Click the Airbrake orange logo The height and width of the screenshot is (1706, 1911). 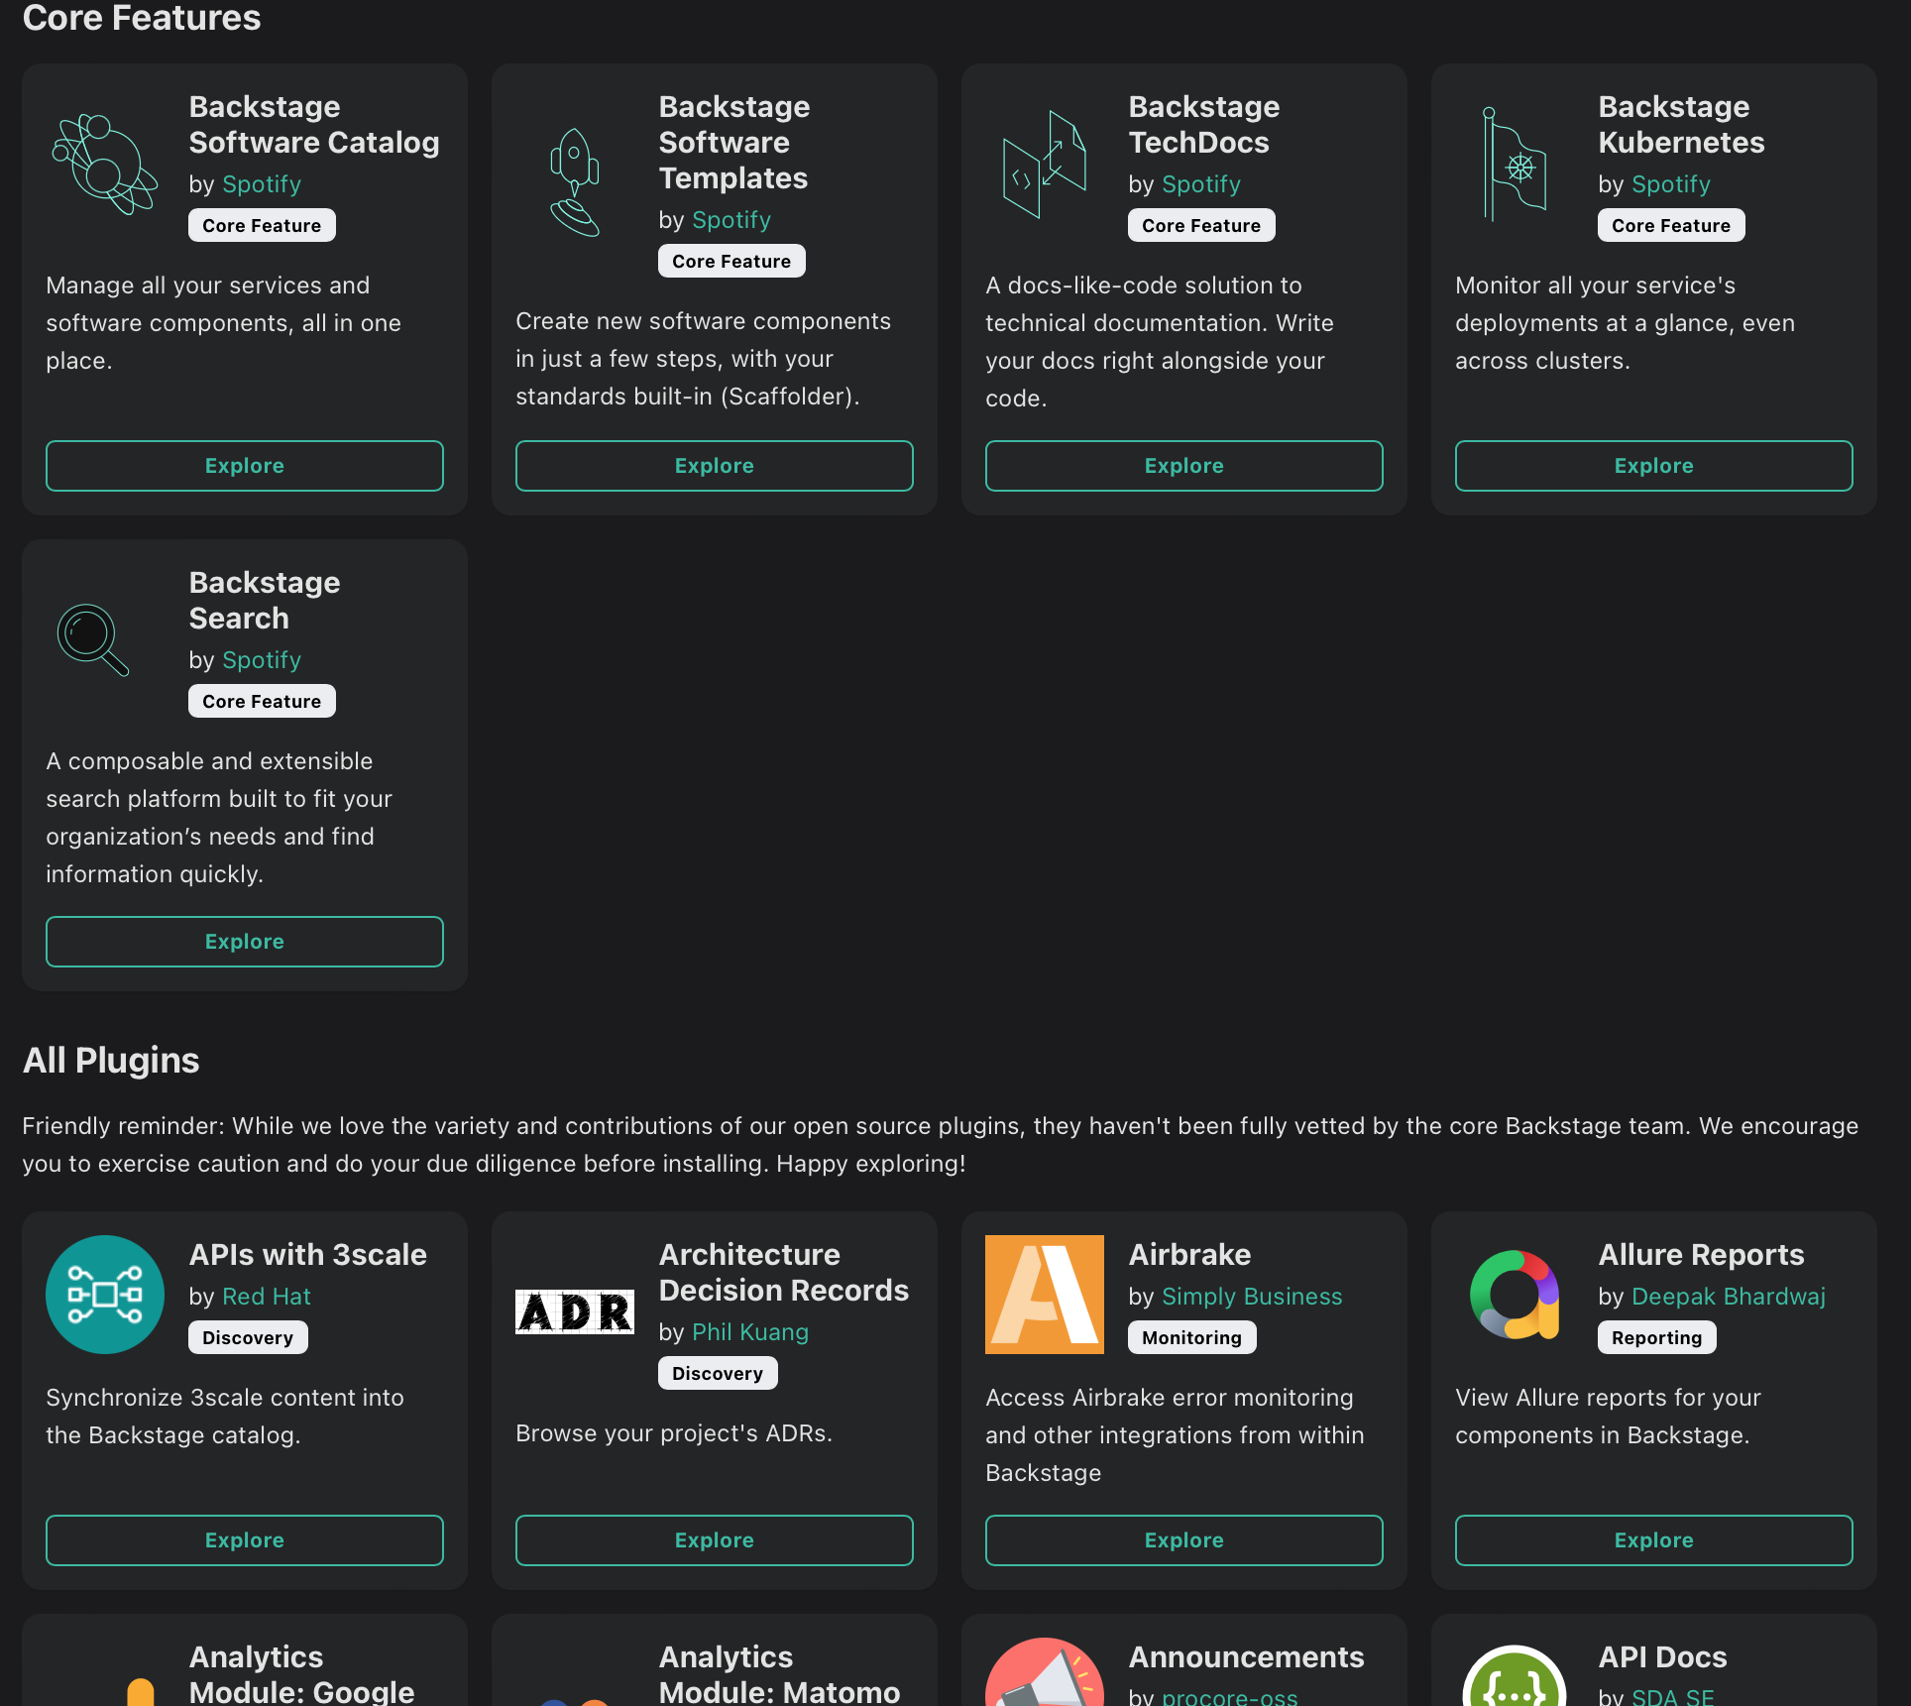coord(1044,1295)
